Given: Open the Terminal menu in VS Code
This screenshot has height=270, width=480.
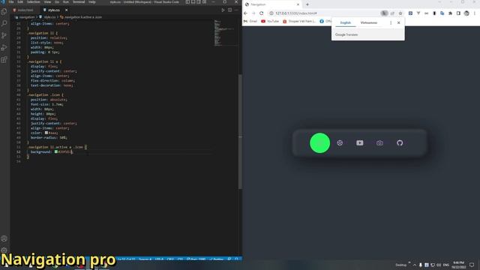Looking at the screenshot, I should click(79, 1).
